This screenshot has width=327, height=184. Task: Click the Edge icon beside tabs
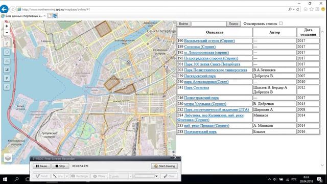tap(55, 16)
